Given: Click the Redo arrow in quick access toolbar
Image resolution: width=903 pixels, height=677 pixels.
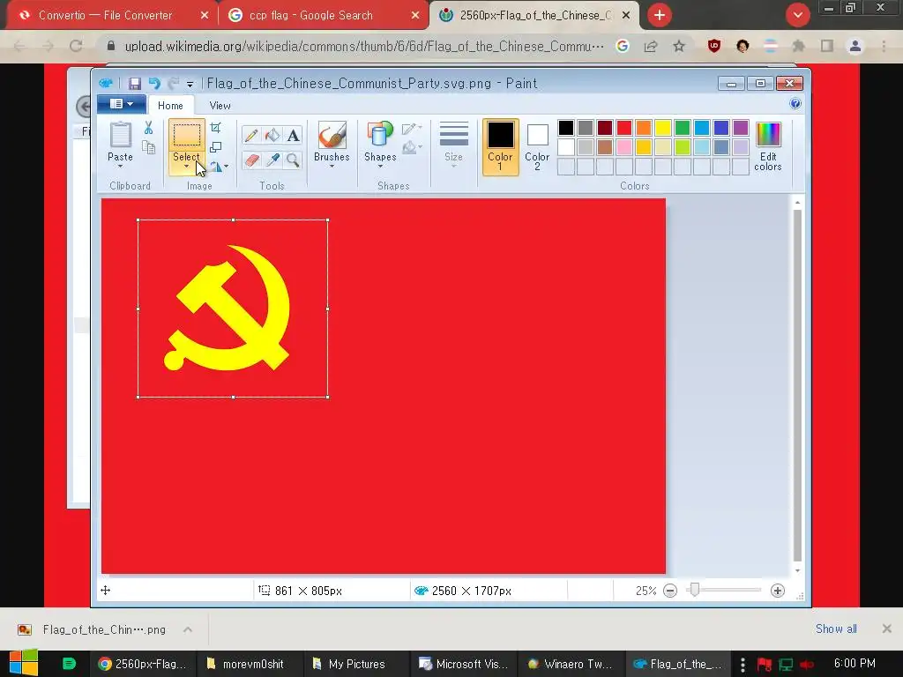Looking at the screenshot, I should click(174, 84).
